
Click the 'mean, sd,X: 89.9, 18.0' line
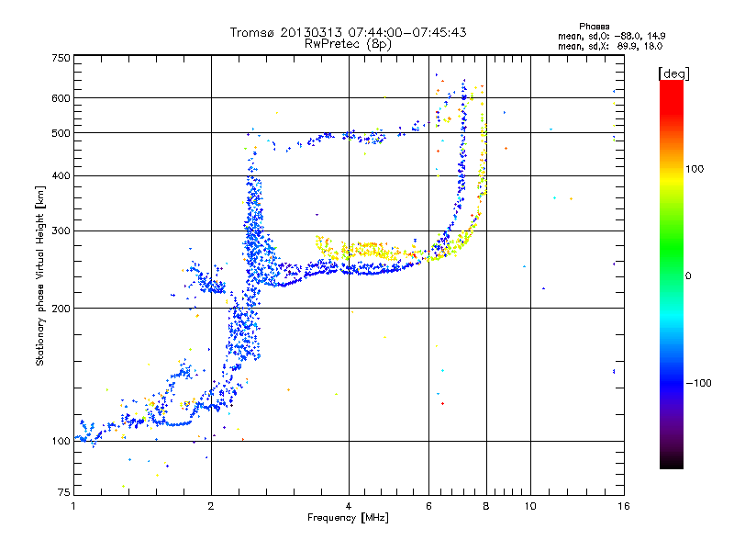(x=610, y=47)
